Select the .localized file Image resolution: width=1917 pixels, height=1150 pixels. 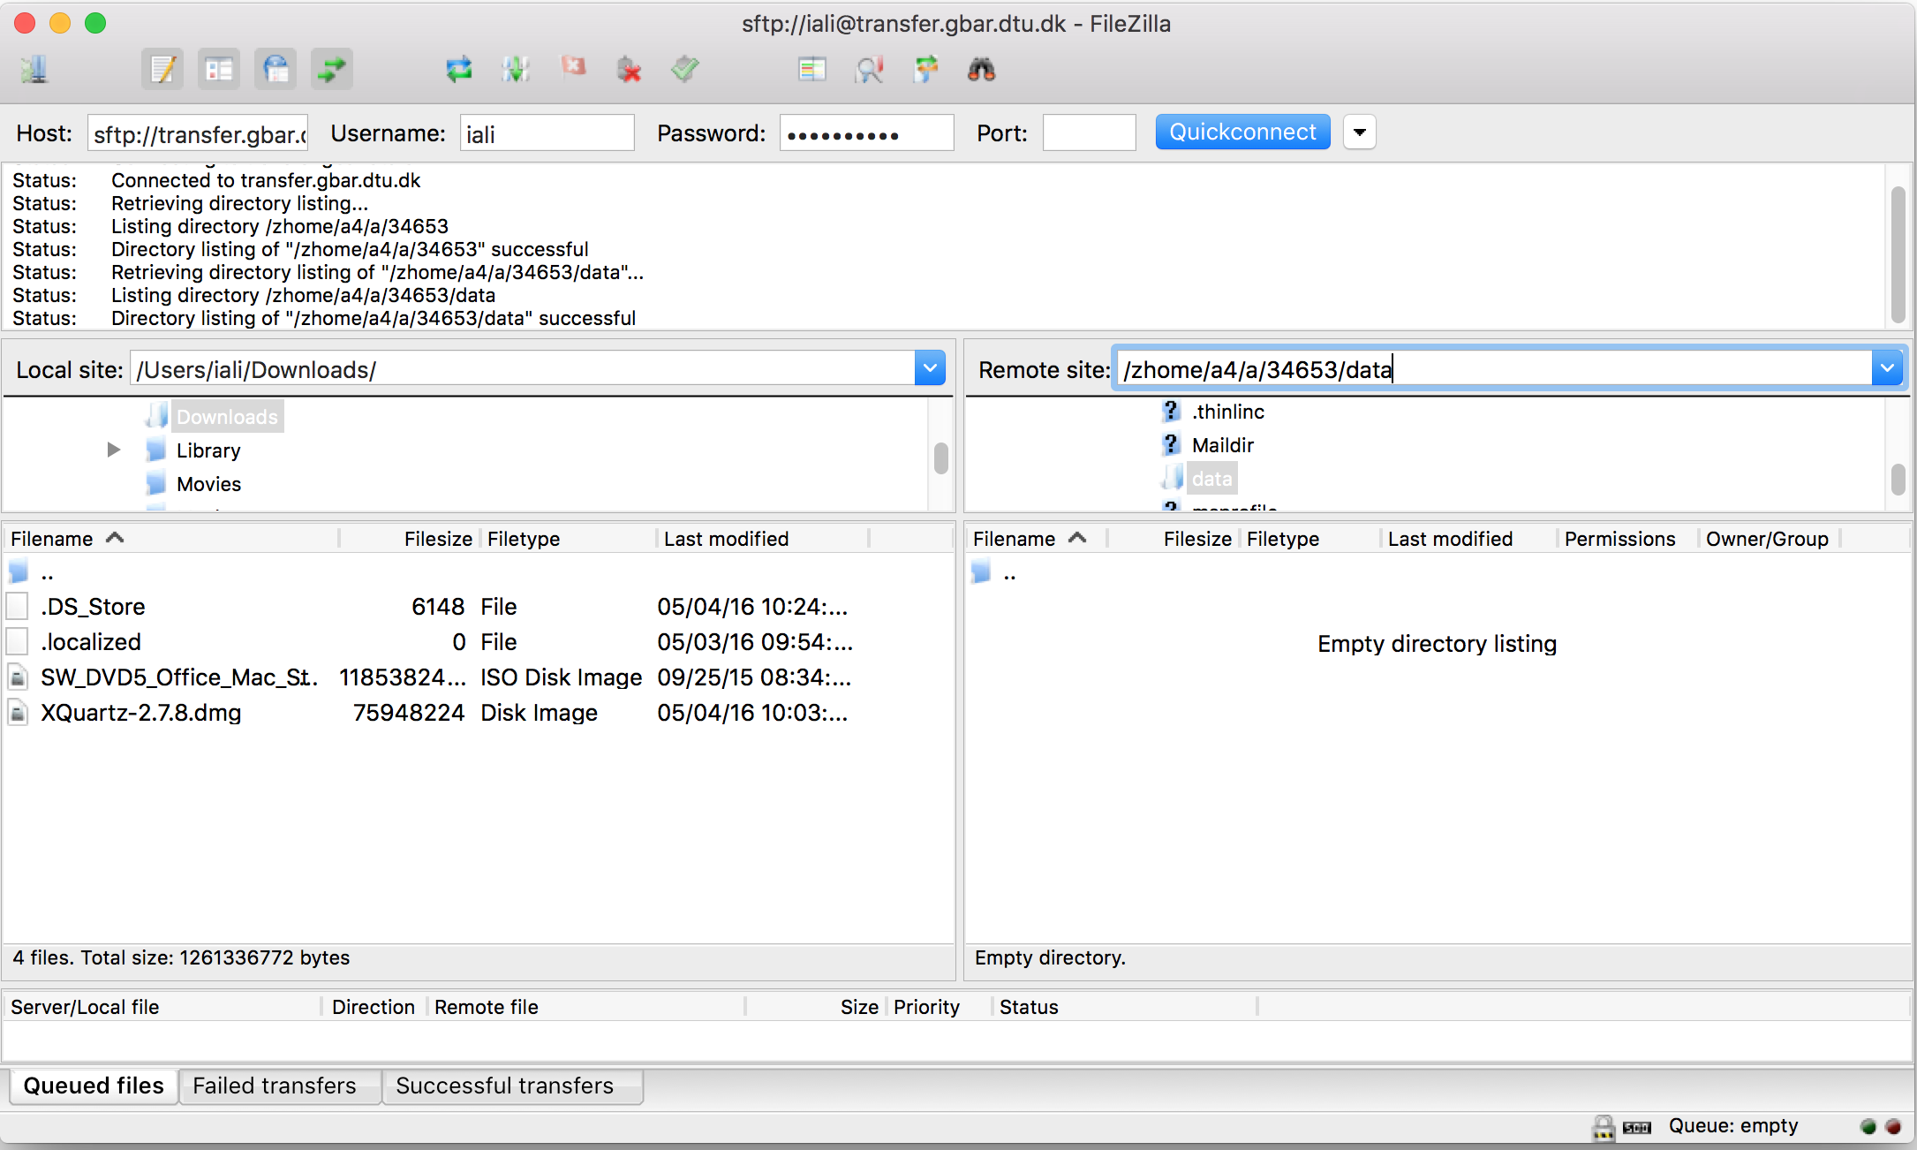point(477,642)
